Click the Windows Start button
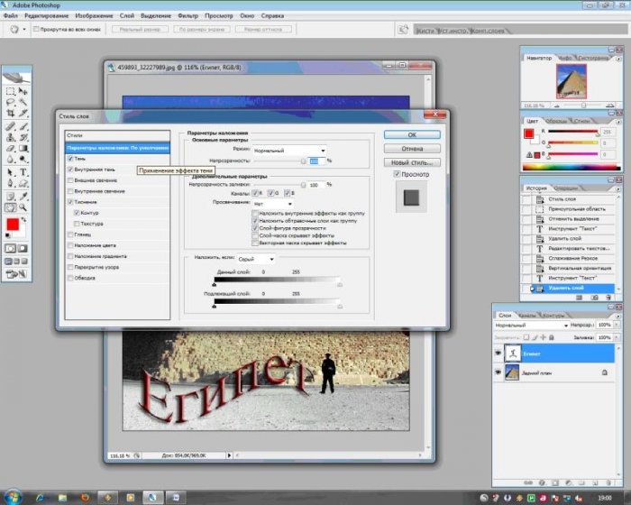 point(11,496)
